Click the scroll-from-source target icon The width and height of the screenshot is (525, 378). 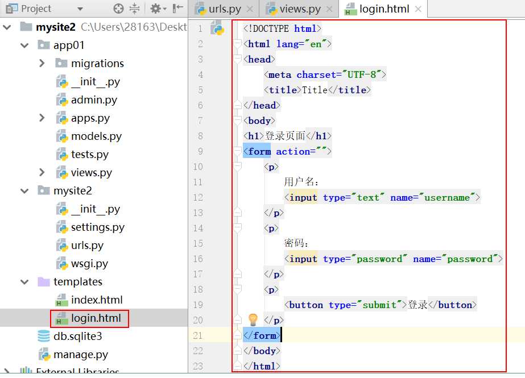point(118,9)
